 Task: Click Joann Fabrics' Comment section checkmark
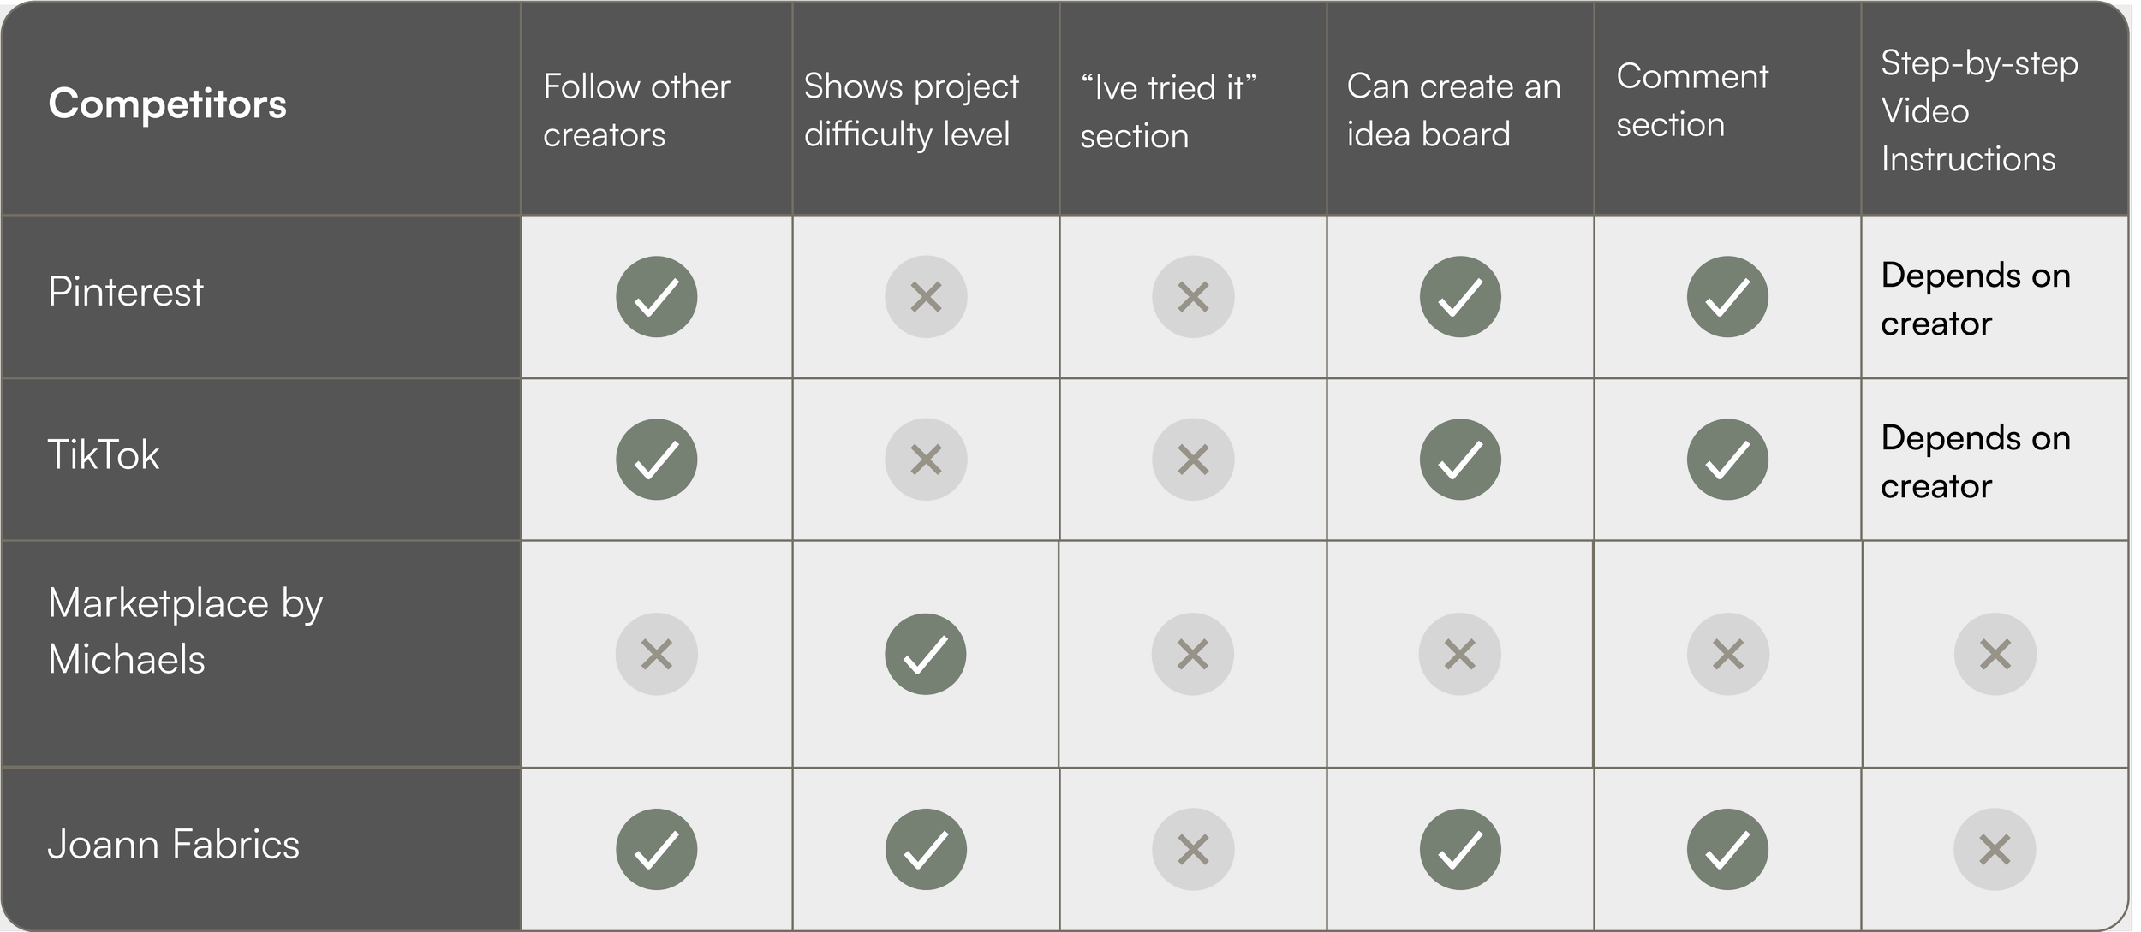[x=1727, y=850]
